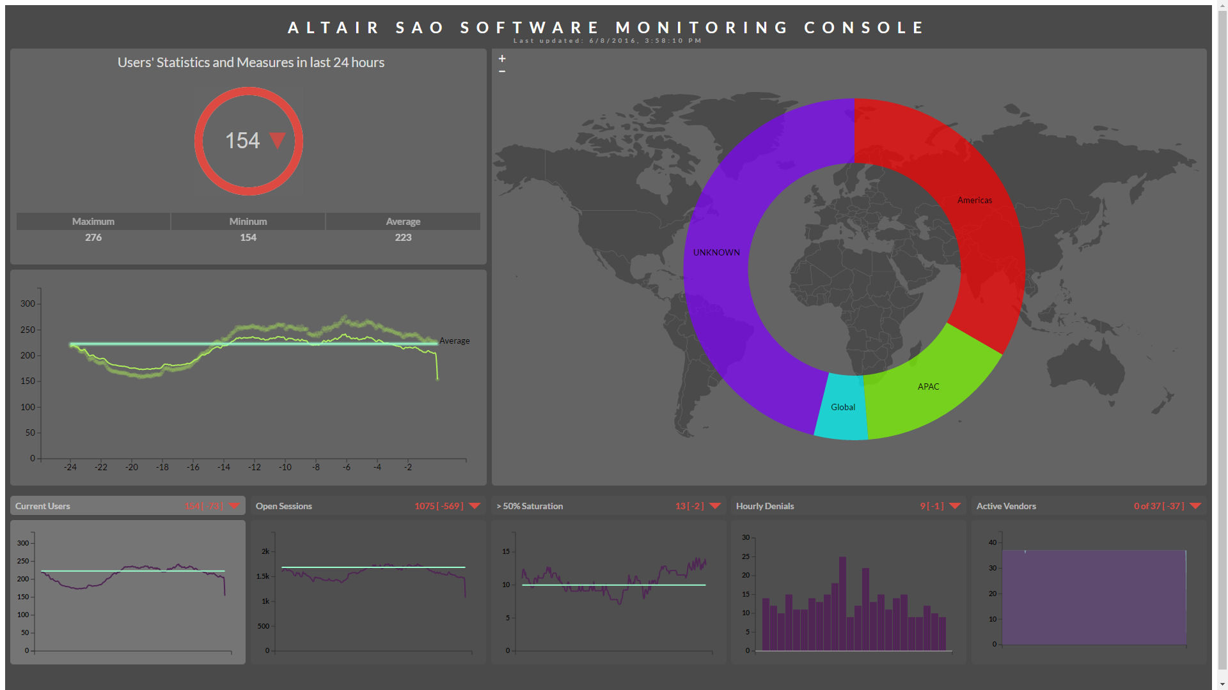Click the down arrow of the right scrollbar
The image size is (1228, 690).
tap(1222, 684)
